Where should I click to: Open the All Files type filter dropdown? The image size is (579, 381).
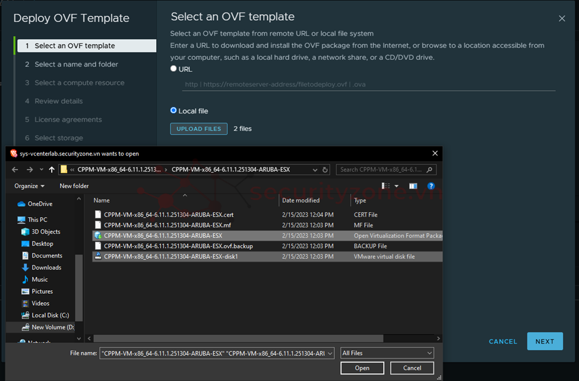[x=387, y=353]
